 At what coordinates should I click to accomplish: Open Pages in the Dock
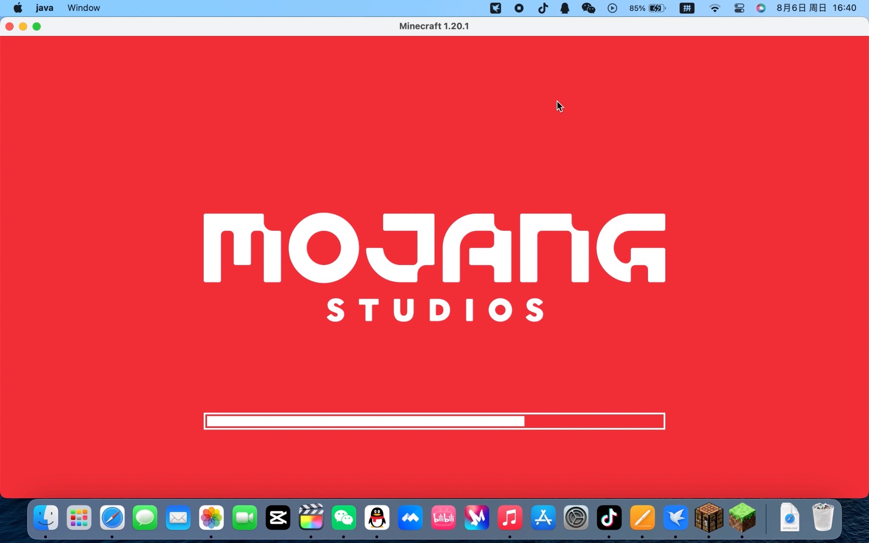point(642,517)
